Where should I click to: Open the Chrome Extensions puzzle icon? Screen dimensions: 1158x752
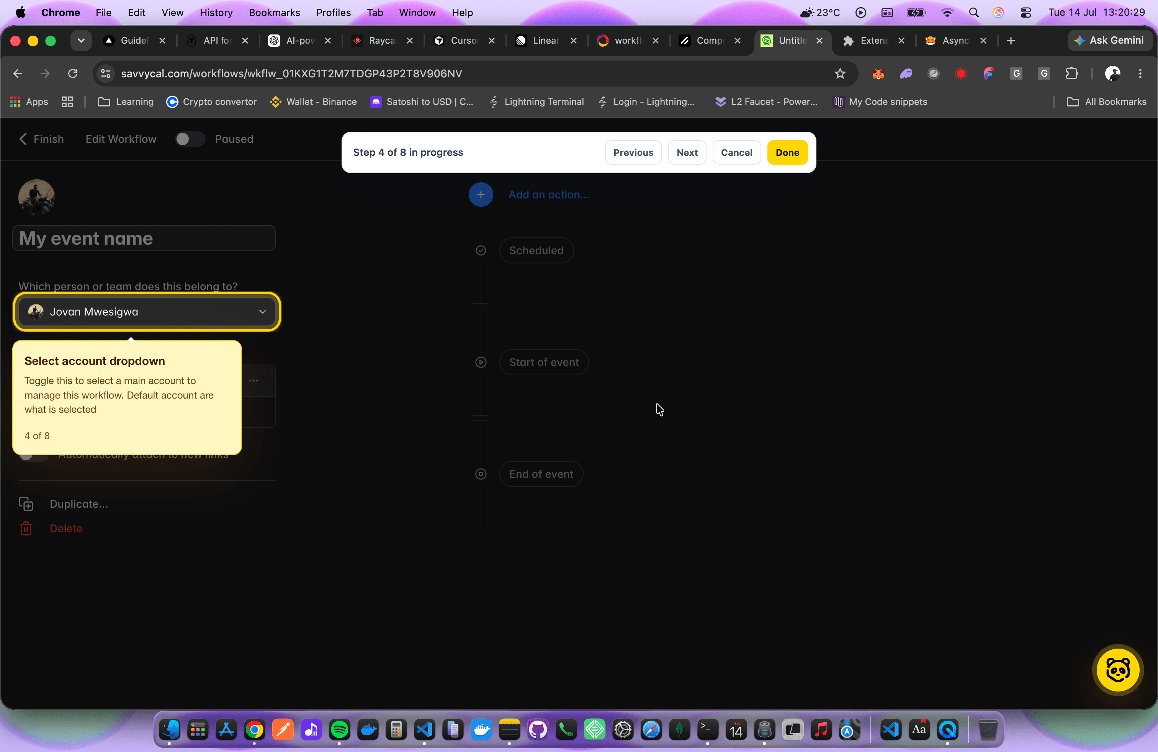[1071, 74]
